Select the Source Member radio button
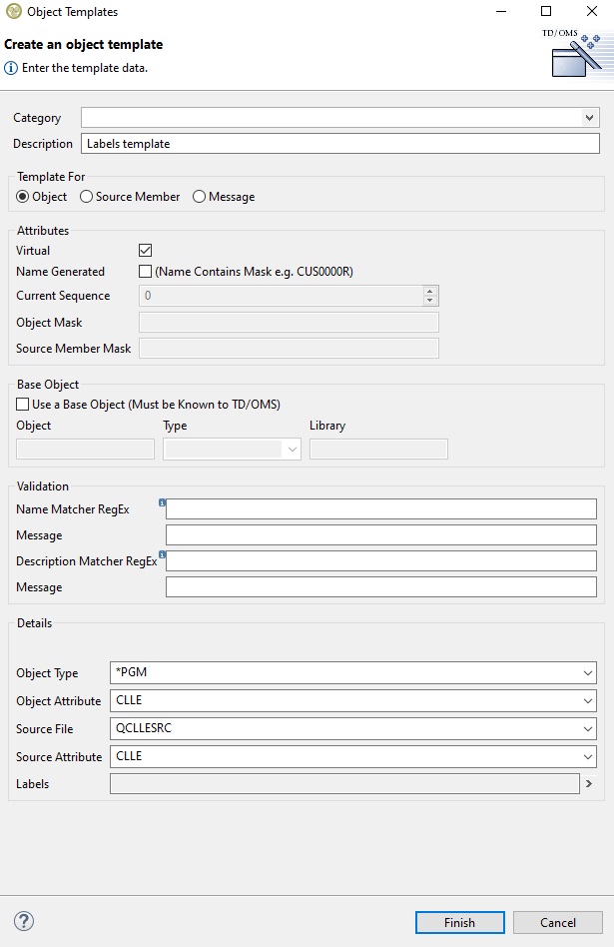The image size is (614, 947). (x=87, y=197)
